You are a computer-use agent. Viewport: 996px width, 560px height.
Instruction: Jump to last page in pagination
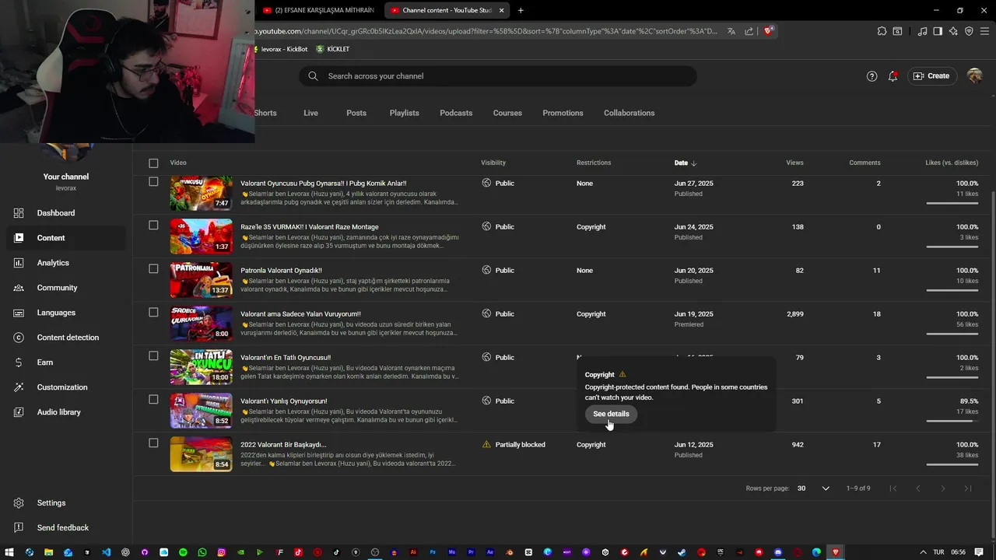[968, 488]
